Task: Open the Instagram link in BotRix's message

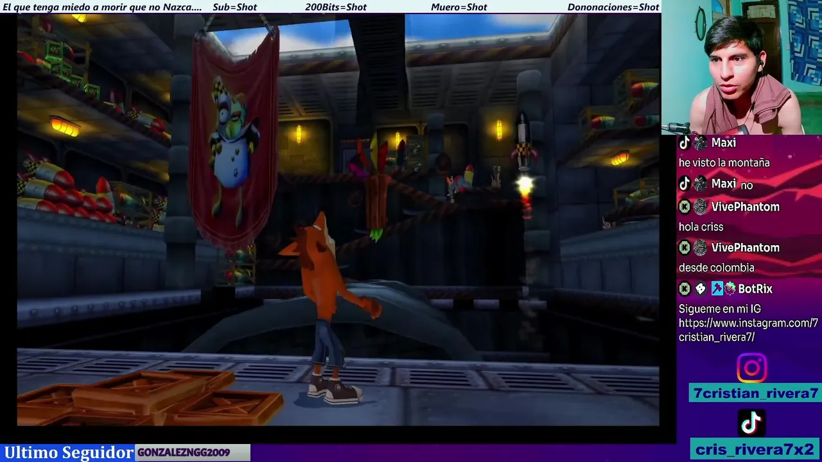Action: [x=748, y=330]
